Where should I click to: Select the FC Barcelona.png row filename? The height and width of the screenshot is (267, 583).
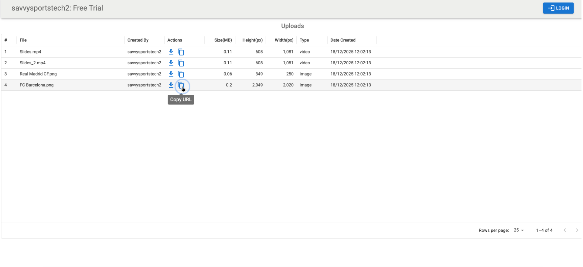point(36,85)
